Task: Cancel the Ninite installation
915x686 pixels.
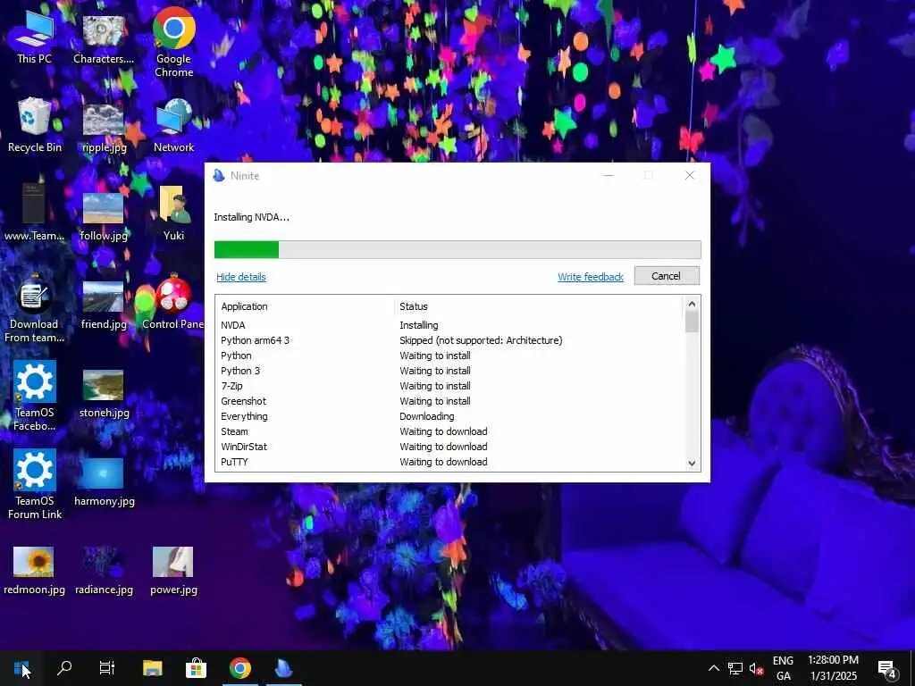Action: coord(667,276)
